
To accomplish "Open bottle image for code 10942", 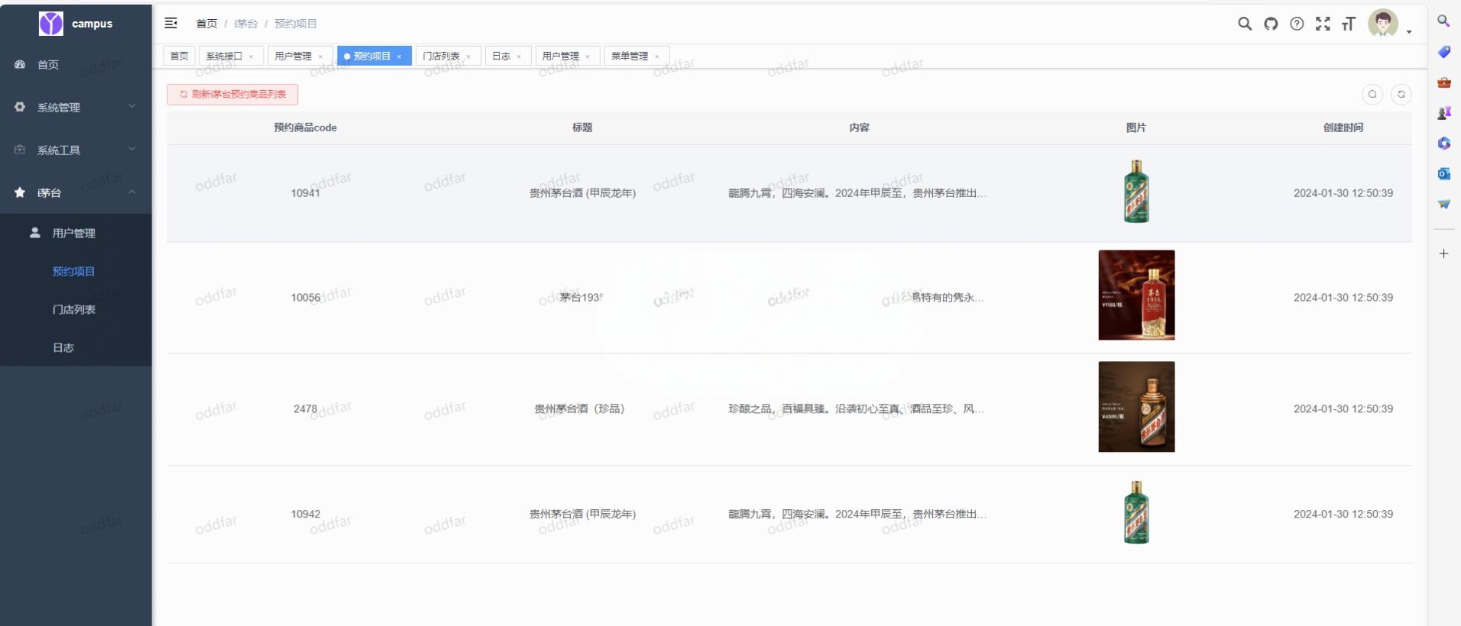I will 1136,512.
